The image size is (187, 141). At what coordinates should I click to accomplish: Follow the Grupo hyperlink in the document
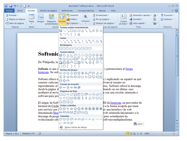(129, 69)
